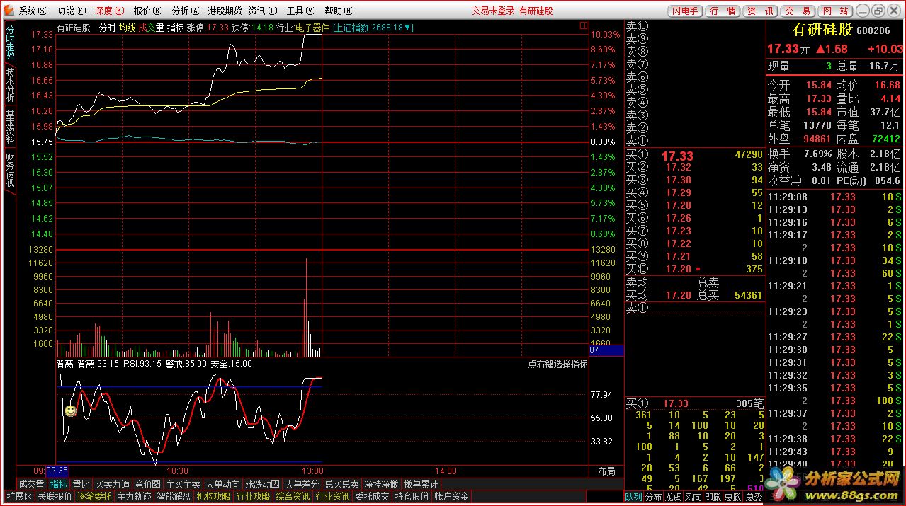Select the 风向 tab under order queue
Viewport: 906px width, 506px height.
[693, 498]
